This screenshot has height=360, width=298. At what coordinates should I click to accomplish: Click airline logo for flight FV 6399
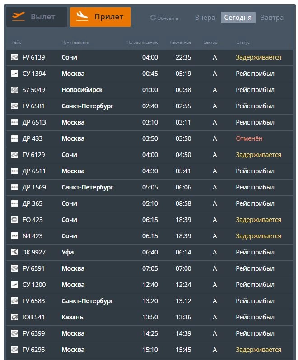pyautogui.click(x=15, y=333)
